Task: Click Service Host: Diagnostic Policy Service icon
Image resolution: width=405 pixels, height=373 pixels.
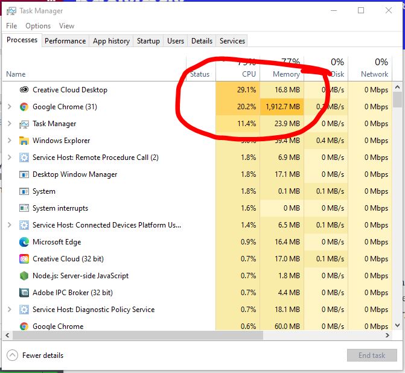Action: pyautogui.click(x=24, y=310)
